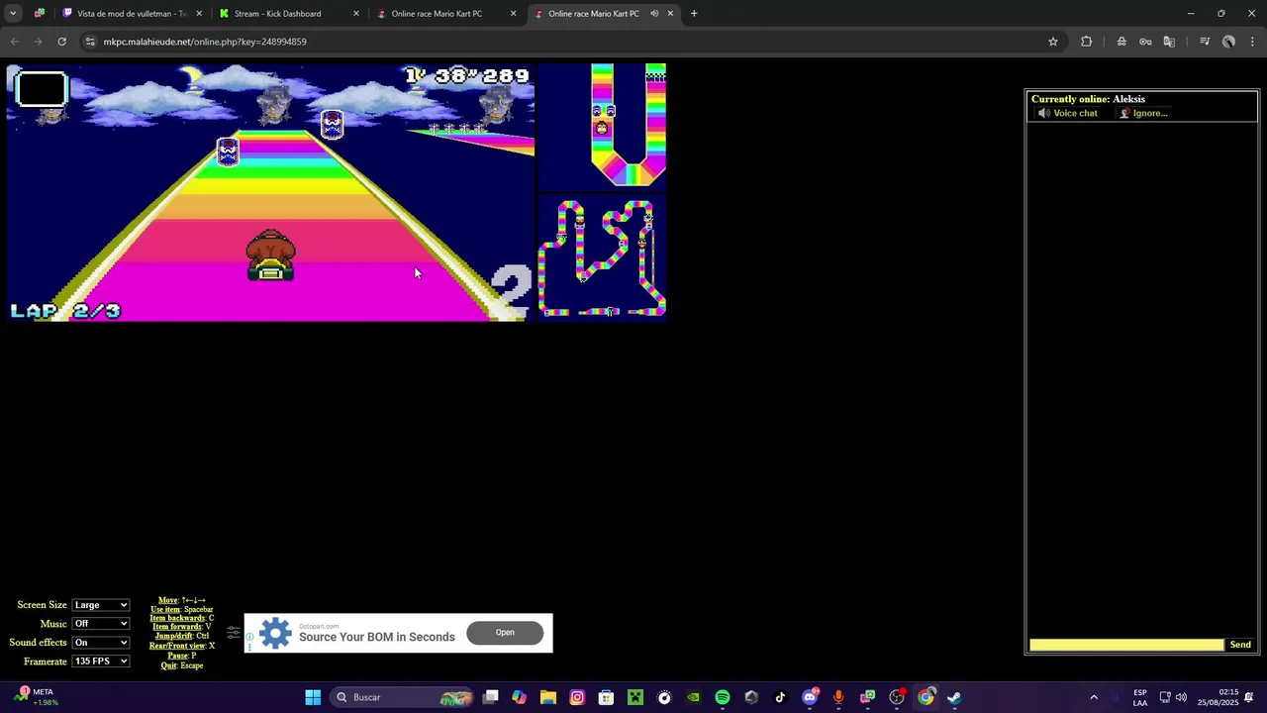Viewport: 1267px width, 713px height.
Task: Open Instagram from the taskbar
Action: pyautogui.click(x=577, y=697)
